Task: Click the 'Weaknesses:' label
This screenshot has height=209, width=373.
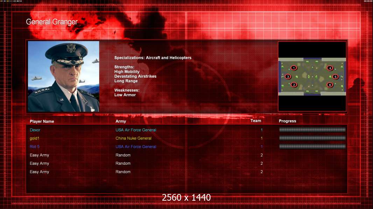Action: pos(127,90)
